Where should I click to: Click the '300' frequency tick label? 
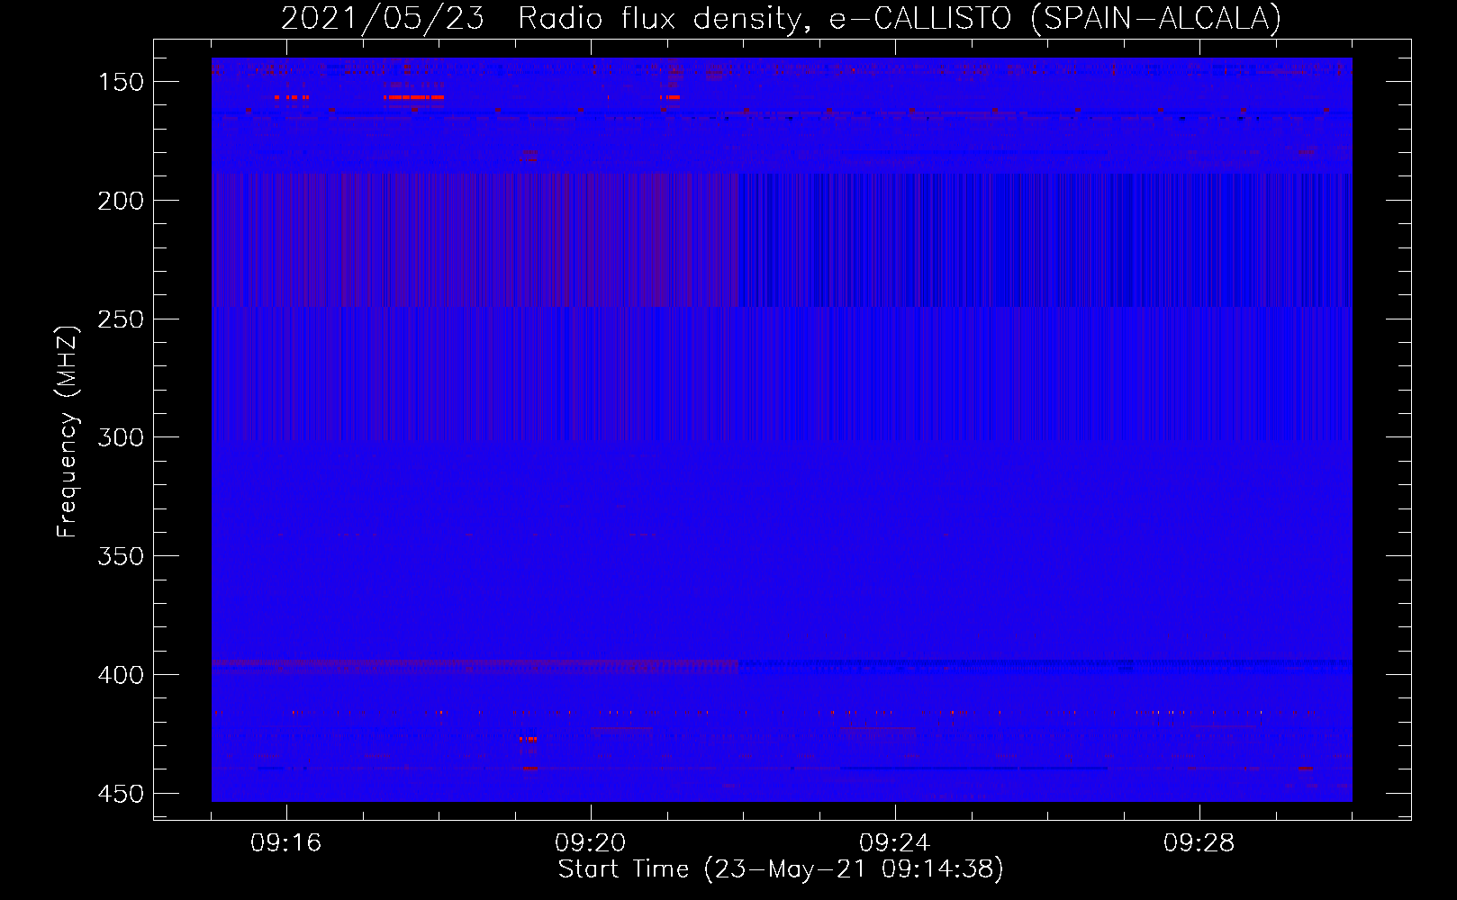click(x=121, y=437)
